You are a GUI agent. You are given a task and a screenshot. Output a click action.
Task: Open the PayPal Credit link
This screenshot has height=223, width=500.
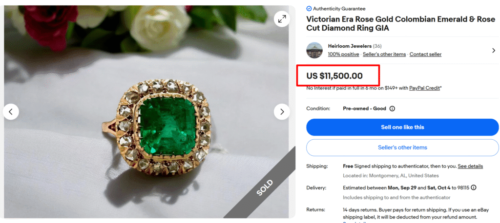[x=424, y=88]
